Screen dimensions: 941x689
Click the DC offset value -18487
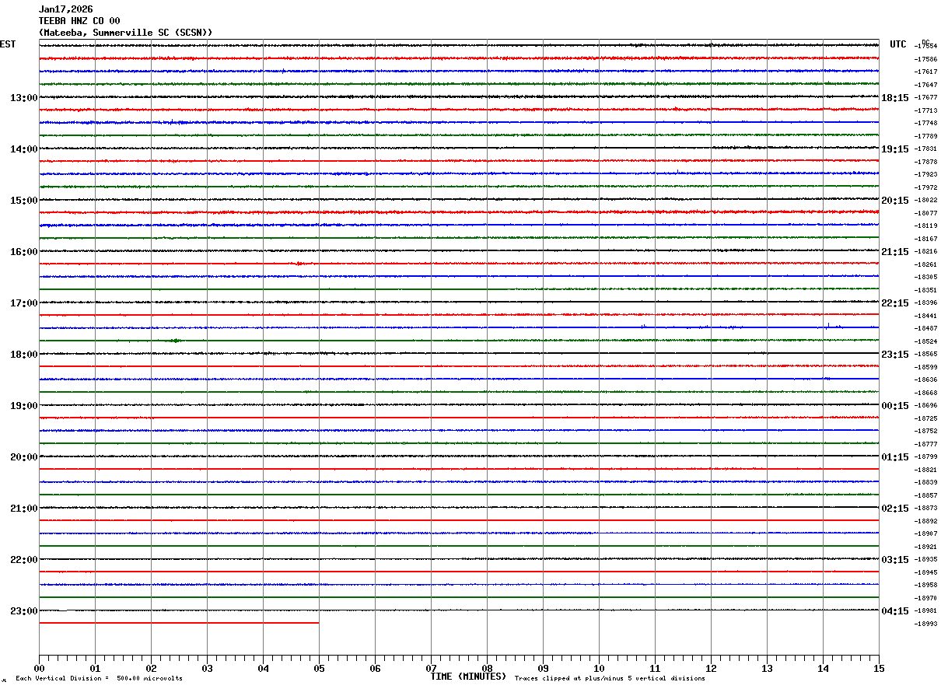[x=925, y=329]
